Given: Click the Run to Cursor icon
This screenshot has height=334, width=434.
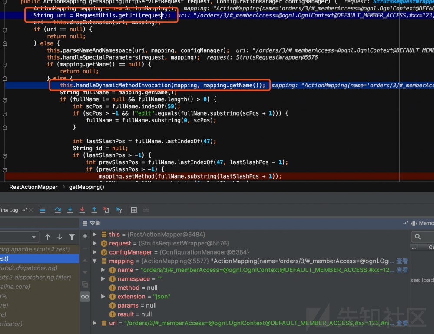Looking at the screenshot, I should click(x=119, y=210).
